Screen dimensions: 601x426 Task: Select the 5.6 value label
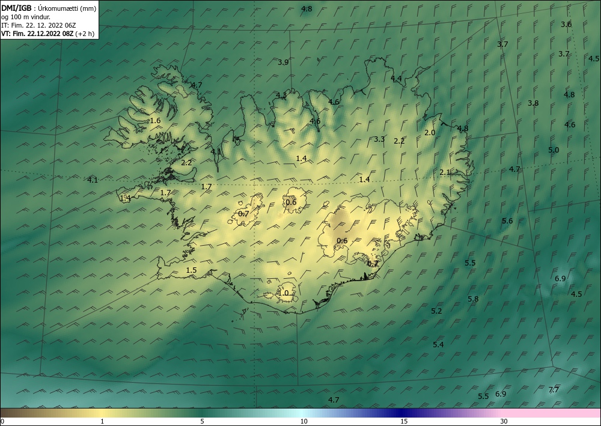[507, 221]
